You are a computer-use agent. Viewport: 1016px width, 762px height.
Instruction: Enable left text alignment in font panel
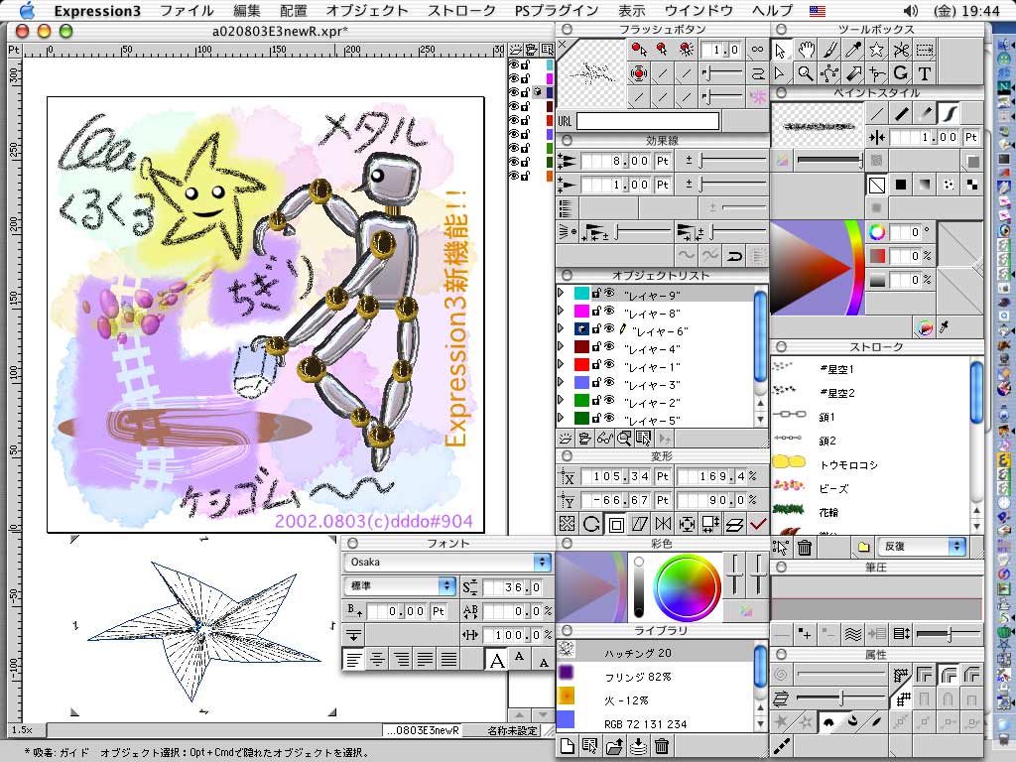[x=354, y=660]
